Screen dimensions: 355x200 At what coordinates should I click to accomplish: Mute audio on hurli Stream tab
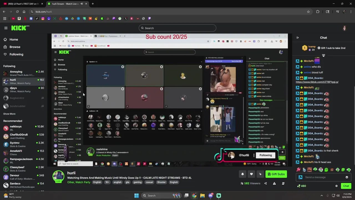[82, 4]
